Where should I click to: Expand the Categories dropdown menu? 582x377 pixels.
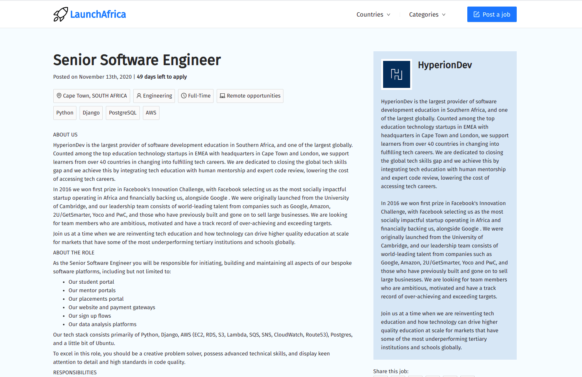point(428,14)
